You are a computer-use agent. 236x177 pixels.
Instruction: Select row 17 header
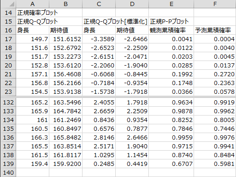(8, 39)
